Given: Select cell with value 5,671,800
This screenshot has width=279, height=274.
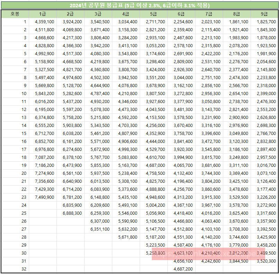Looking at the screenshot, I should point(126,237).
